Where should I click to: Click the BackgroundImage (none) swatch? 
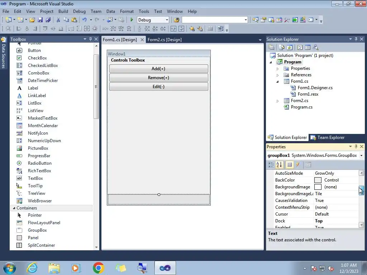(318, 187)
